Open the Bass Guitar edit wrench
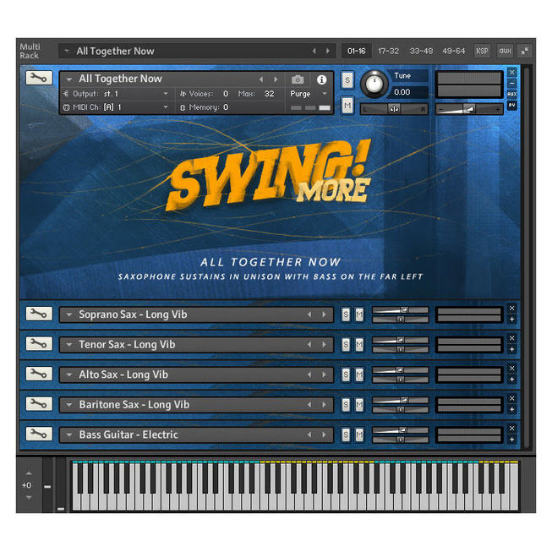The width and height of the screenshot is (552, 552). [x=39, y=434]
